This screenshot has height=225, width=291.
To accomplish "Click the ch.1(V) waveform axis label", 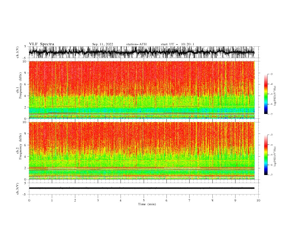I will pos(18,52).
